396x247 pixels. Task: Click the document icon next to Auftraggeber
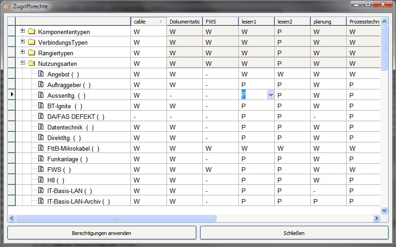(41, 84)
